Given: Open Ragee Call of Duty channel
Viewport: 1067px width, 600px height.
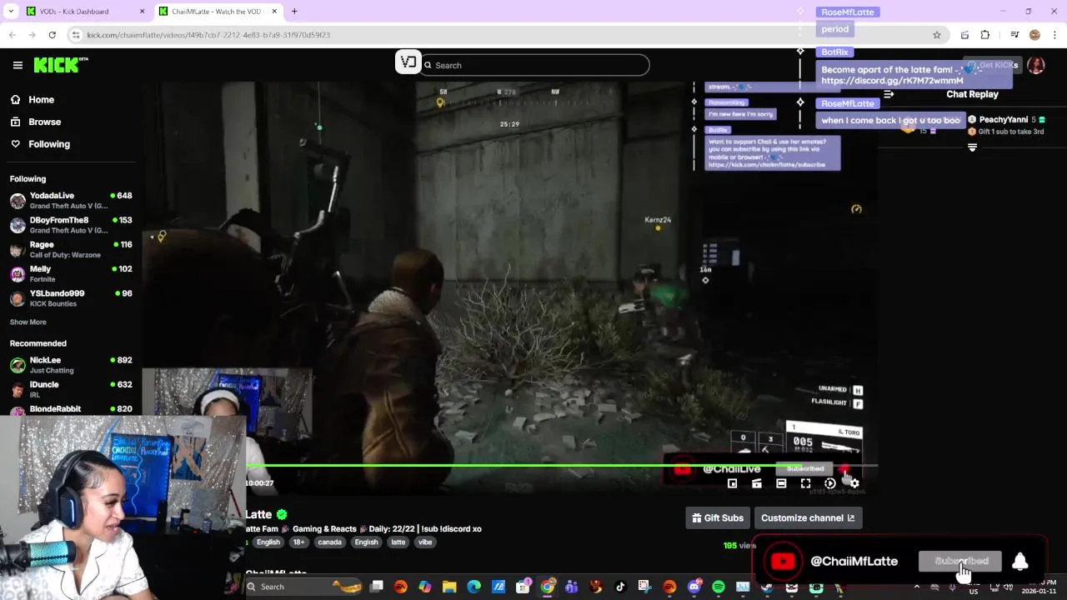Looking at the screenshot, I should (71, 249).
